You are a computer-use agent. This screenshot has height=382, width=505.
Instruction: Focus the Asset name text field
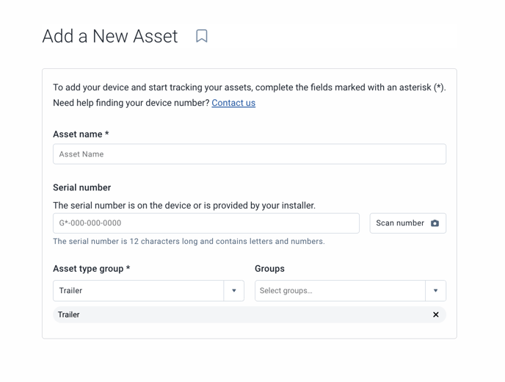pos(250,154)
